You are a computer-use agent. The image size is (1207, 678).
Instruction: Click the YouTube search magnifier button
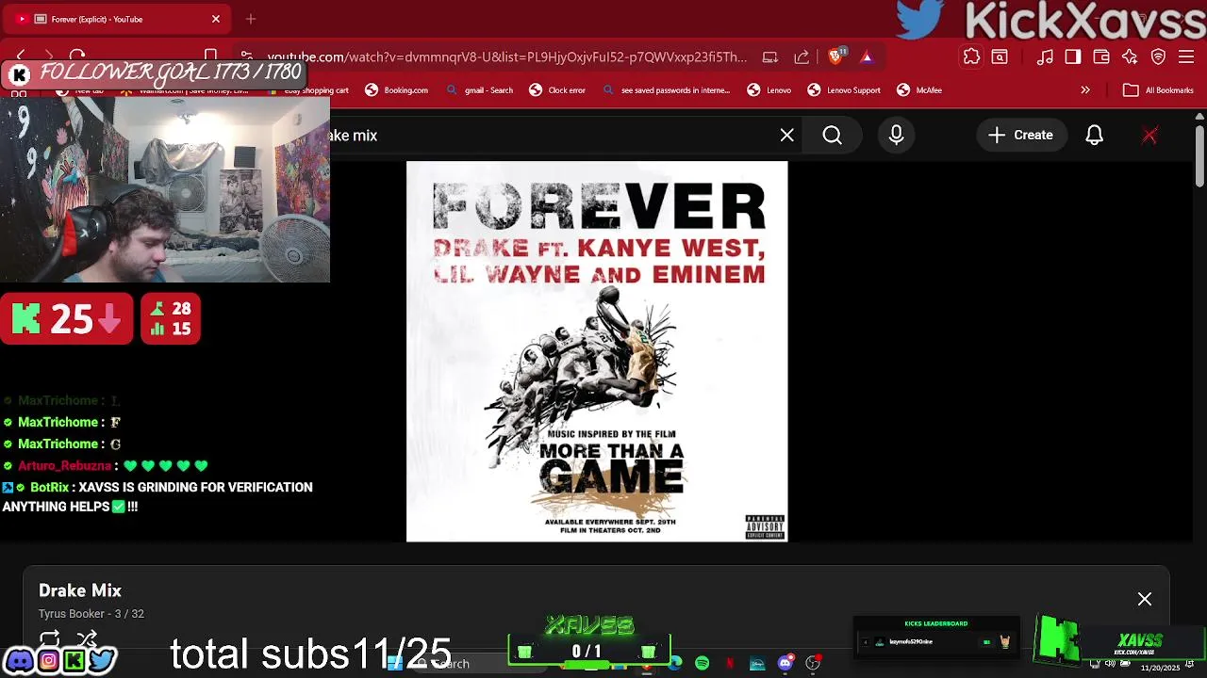pyautogui.click(x=833, y=136)
